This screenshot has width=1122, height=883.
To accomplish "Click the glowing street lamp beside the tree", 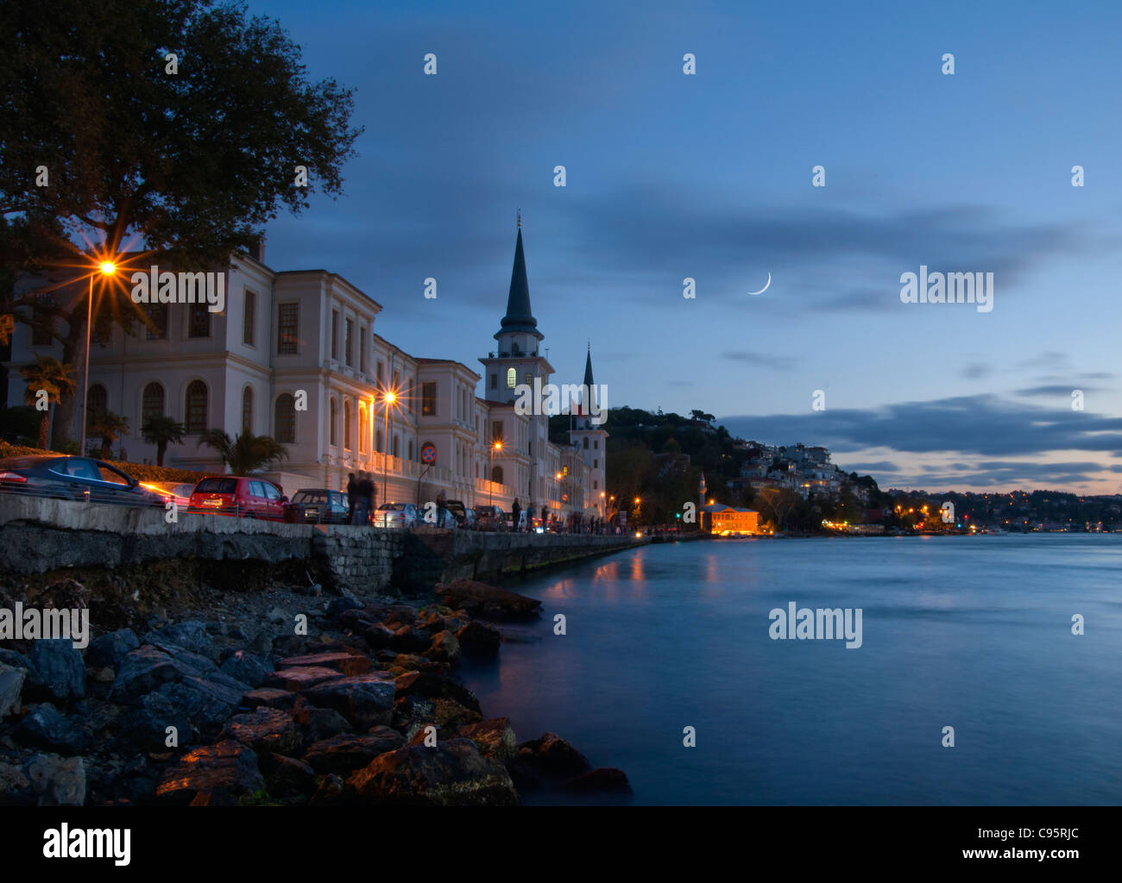I will click(107, 268).
